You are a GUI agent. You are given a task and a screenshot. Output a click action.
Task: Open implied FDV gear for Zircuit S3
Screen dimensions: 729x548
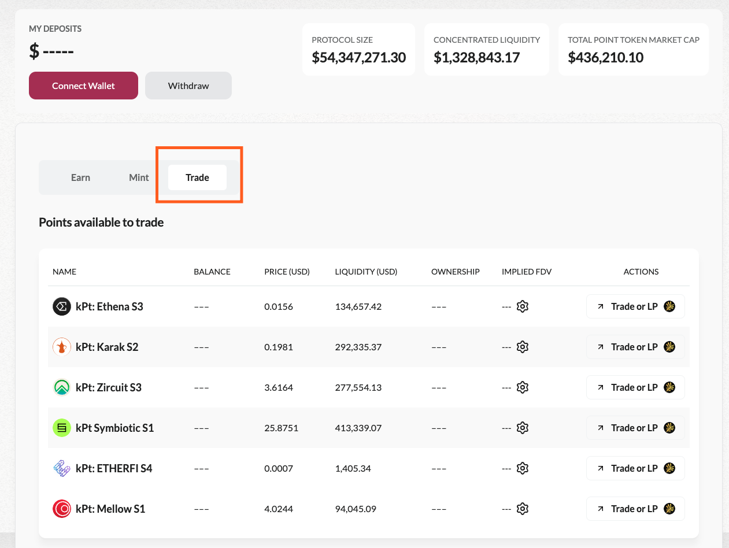[x=523, y=387]
